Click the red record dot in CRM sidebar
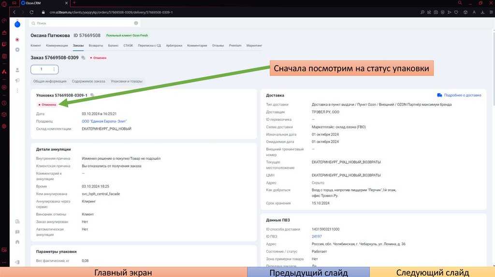The width and height of the screenshot is (495, 277). coord(17,40)
